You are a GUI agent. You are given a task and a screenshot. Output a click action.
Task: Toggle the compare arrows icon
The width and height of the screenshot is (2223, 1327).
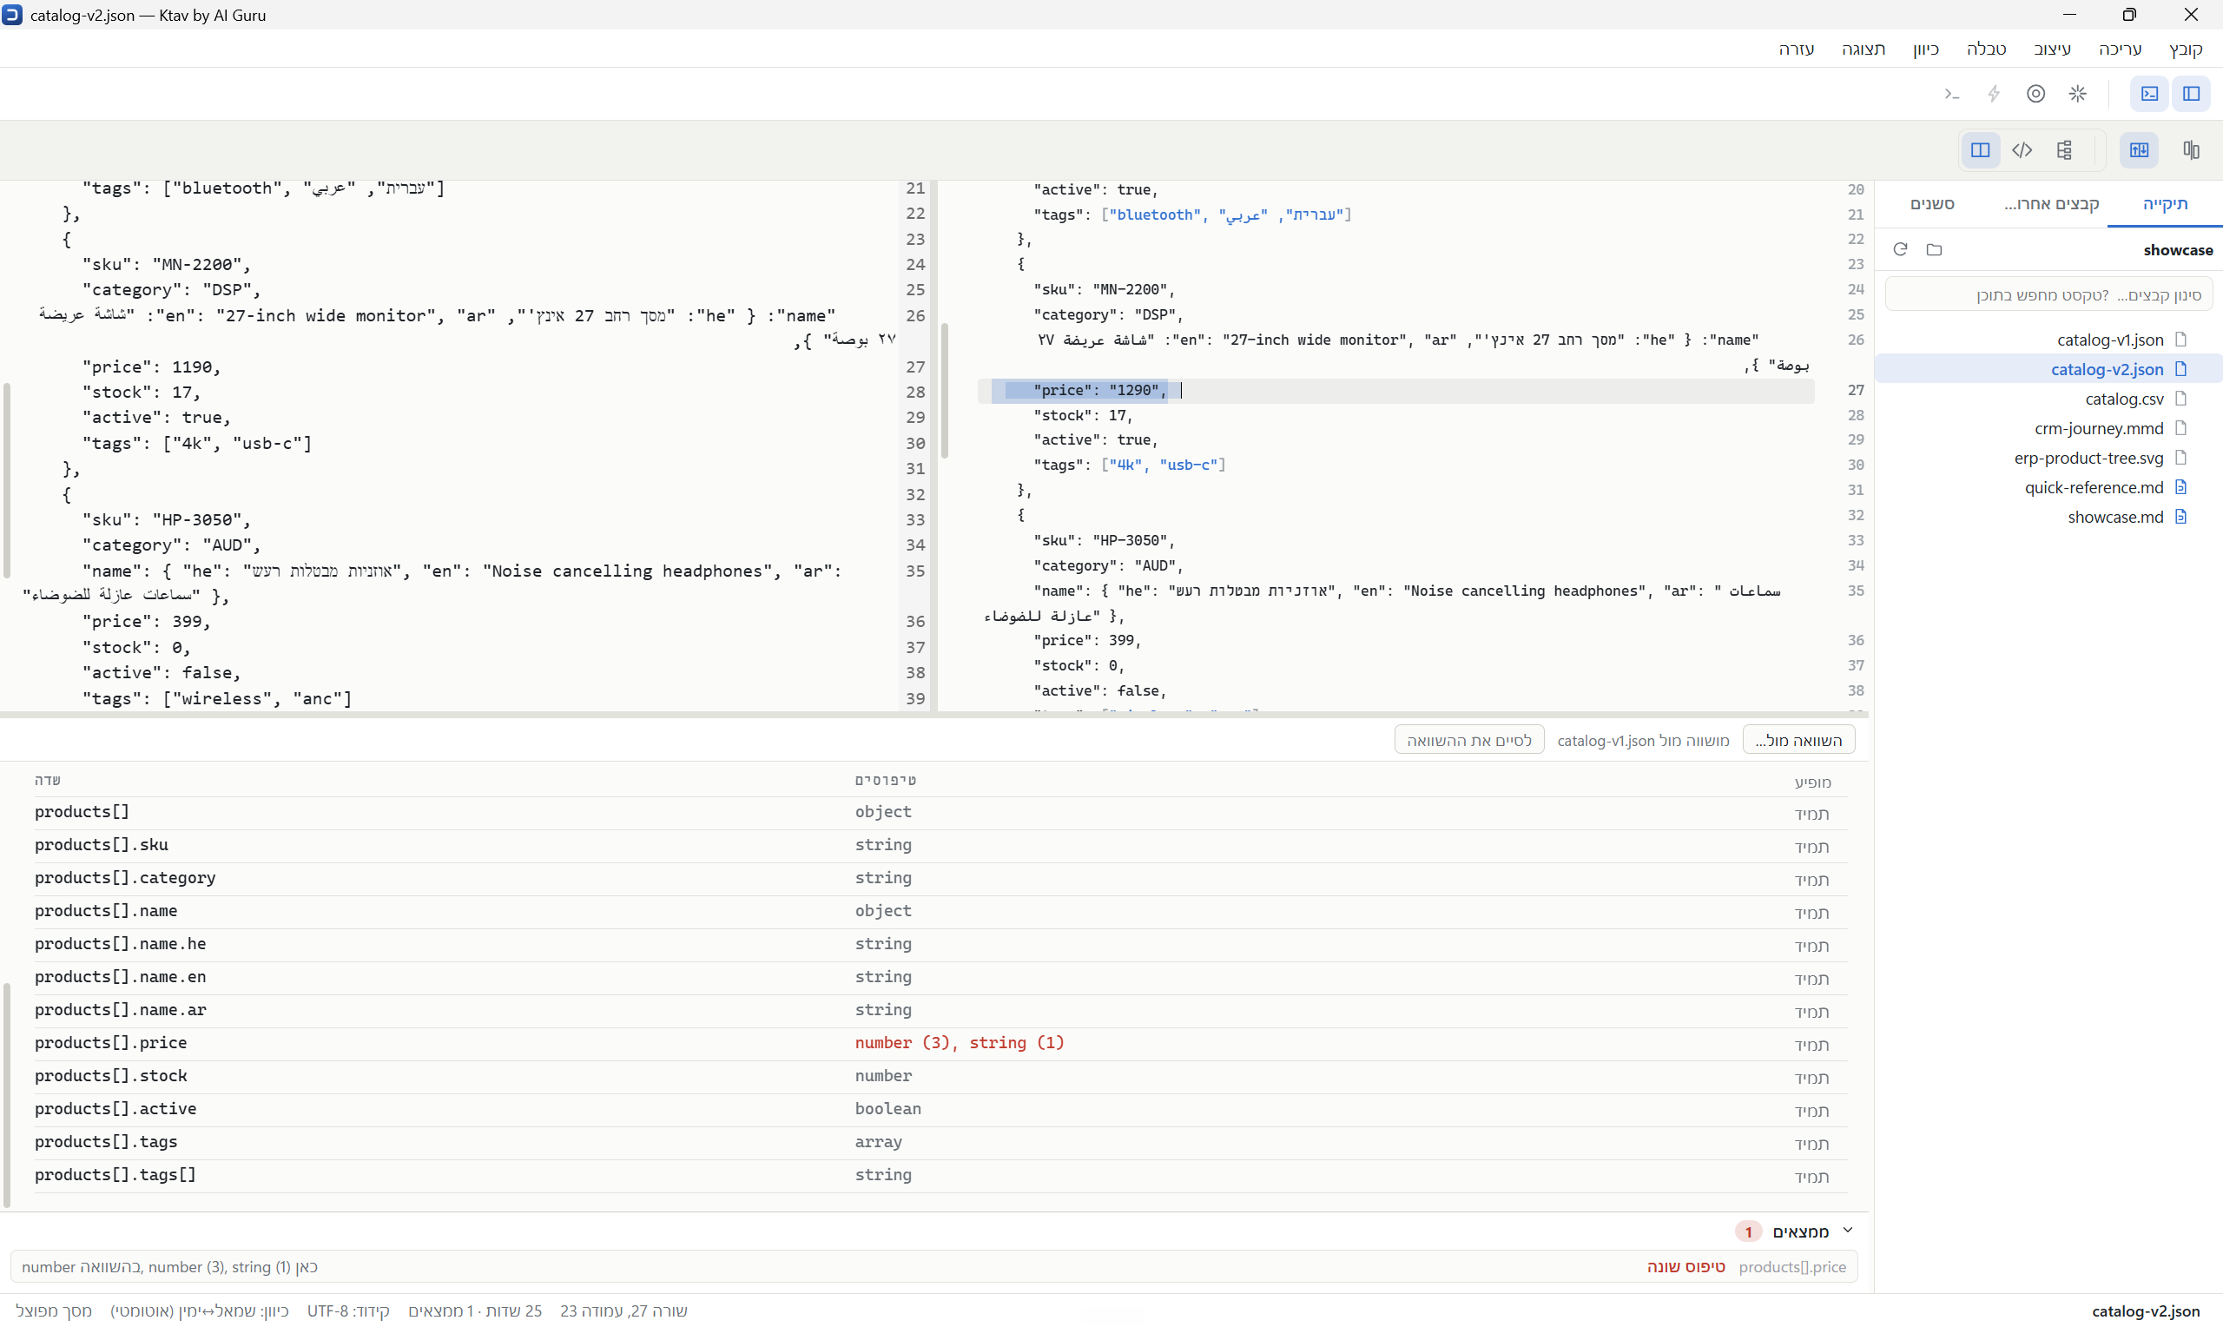pyautogui.click(x=2139, y=150)
